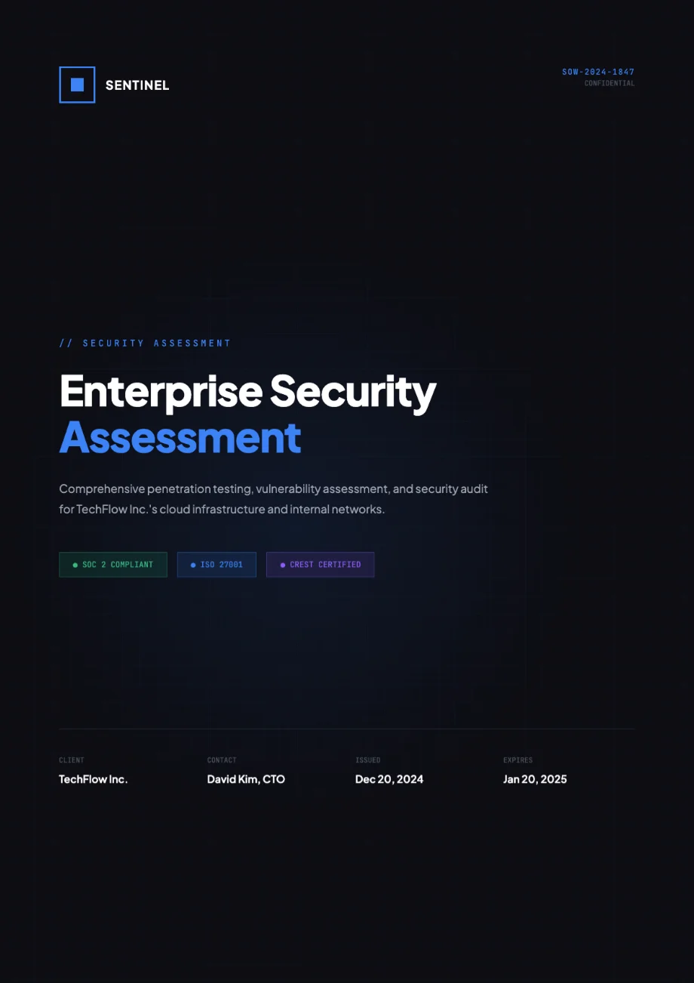Click the green dot on SOC 2 badge
Screen dimensions: 694x983
(x=74, y=564)
